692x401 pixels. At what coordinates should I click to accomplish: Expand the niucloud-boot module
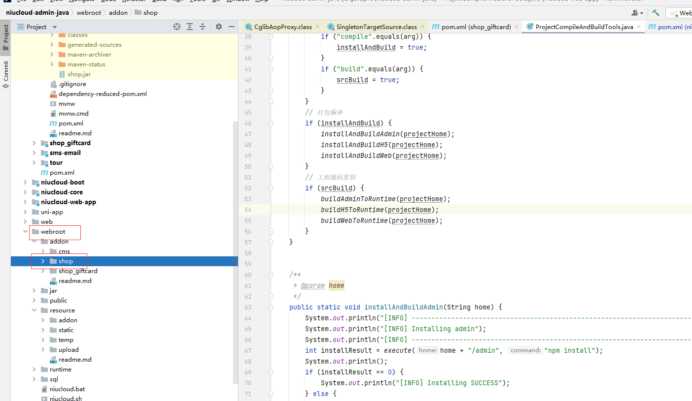[25, 183]
